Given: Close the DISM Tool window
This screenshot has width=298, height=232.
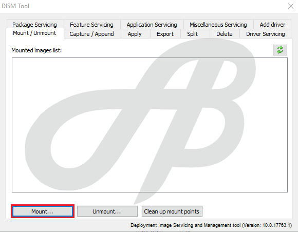Looking at the screenshot, I should (291, 6).
